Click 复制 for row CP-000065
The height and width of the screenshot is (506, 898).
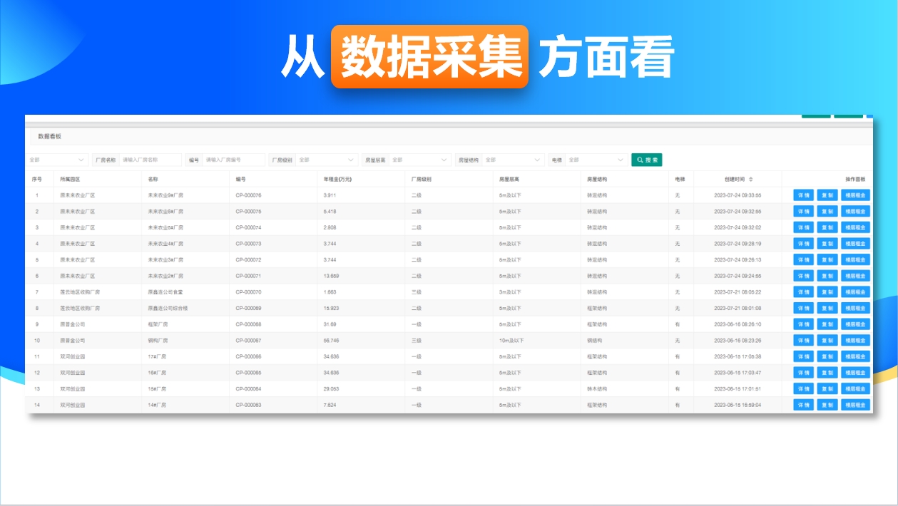click(827, 373)
